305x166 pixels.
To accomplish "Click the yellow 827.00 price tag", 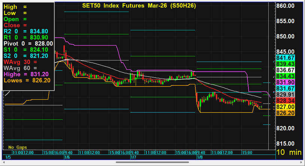I will 285,107.
